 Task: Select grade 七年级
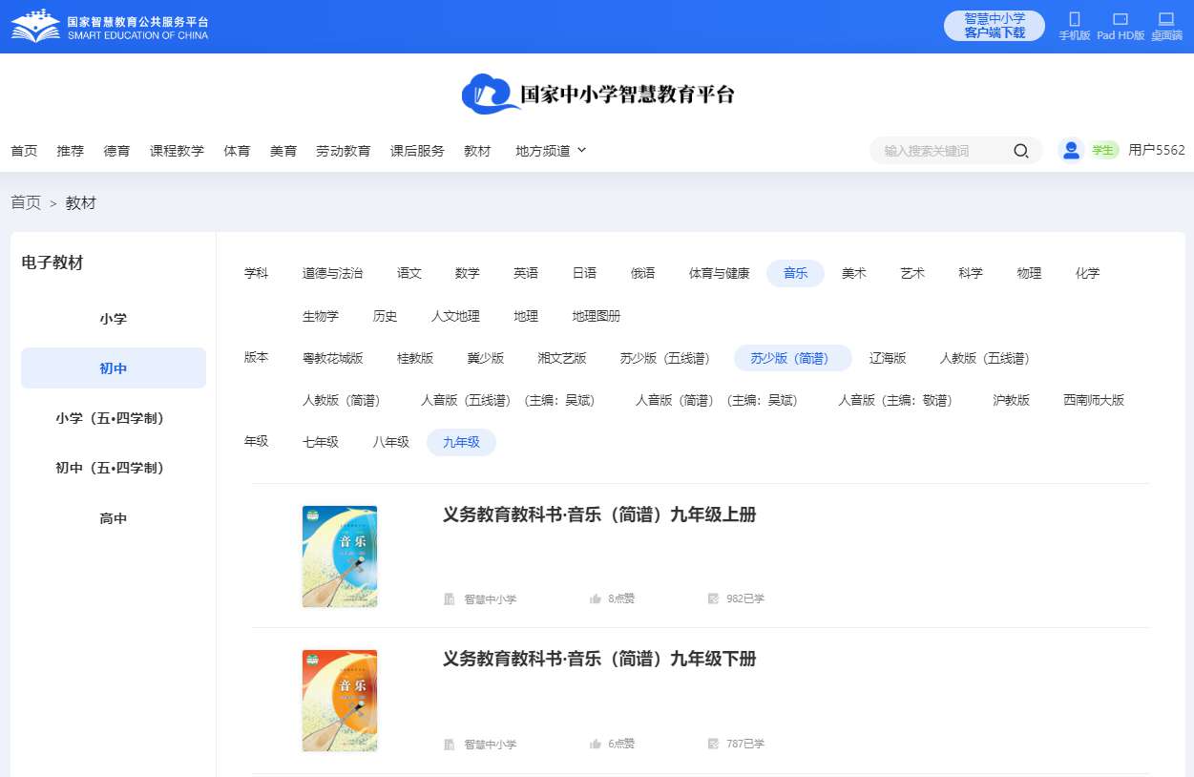[321, 442]
